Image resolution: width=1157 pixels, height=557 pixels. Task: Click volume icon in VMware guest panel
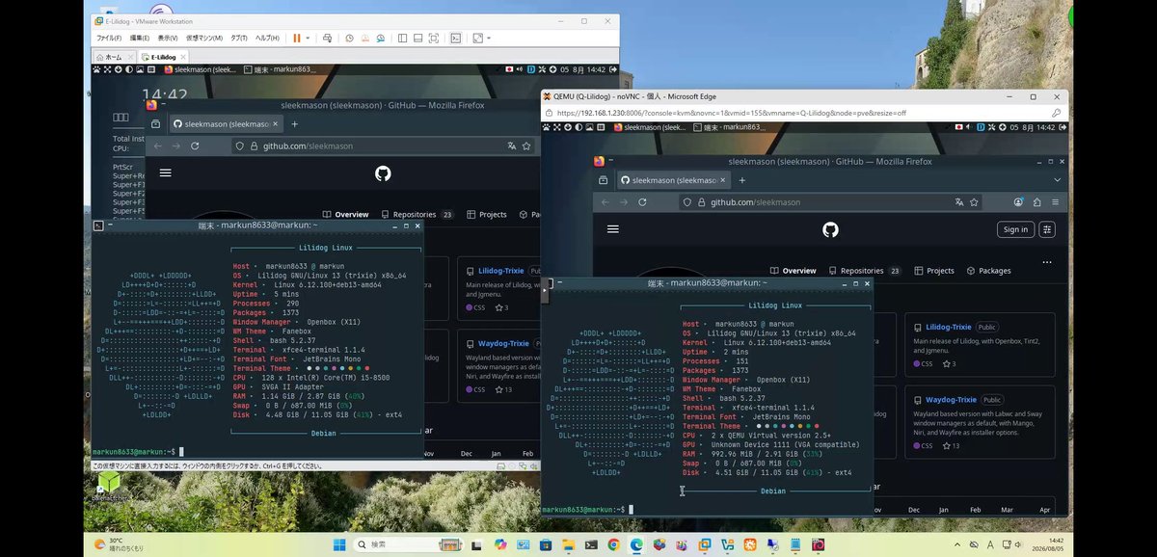pos(520,69)
